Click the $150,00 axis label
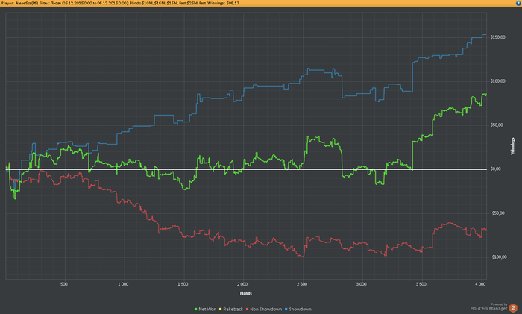 497,37
